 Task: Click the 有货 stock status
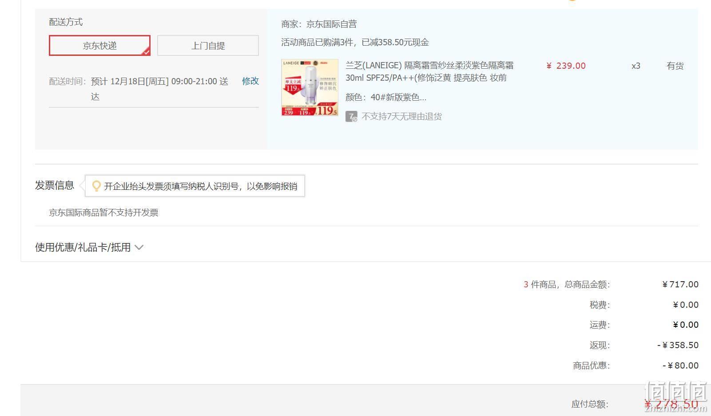tap(675, 66)
